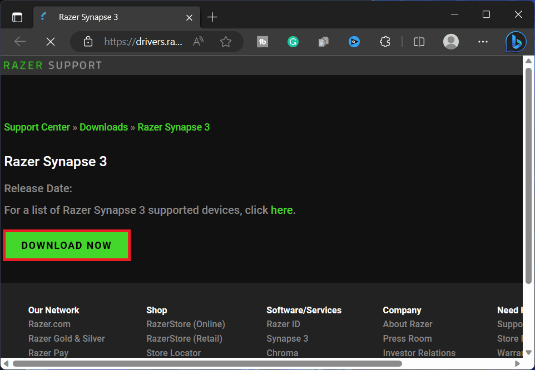This screenshot has height=370, width=535.
Task: Stop loading the page
Action: tap(51, 42)
